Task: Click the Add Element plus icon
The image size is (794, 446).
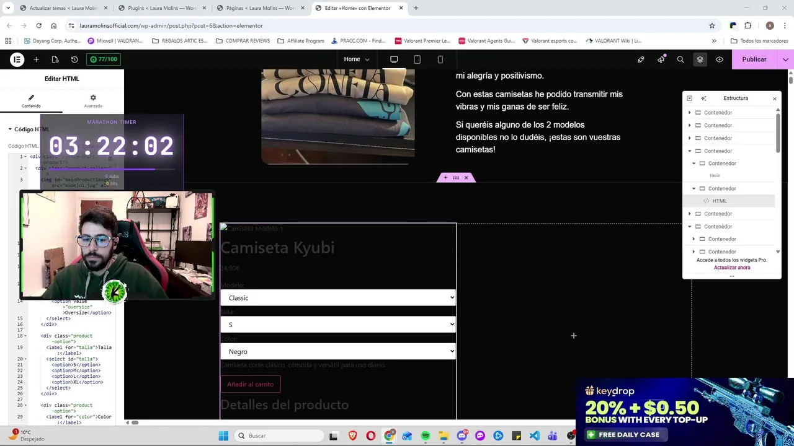Action: [36, 59]
